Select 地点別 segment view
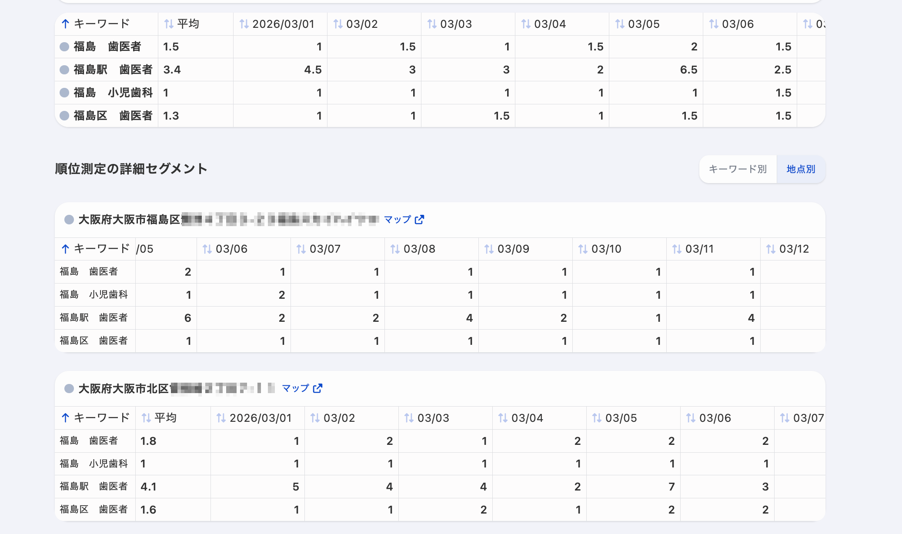902x534 pixels. click(801, 169)
